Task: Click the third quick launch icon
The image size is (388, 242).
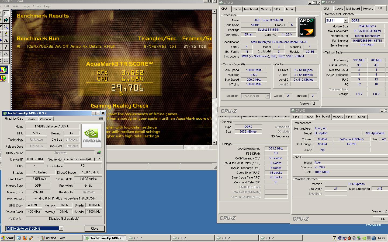Action: pyautogui.click(x=31, y=238)
